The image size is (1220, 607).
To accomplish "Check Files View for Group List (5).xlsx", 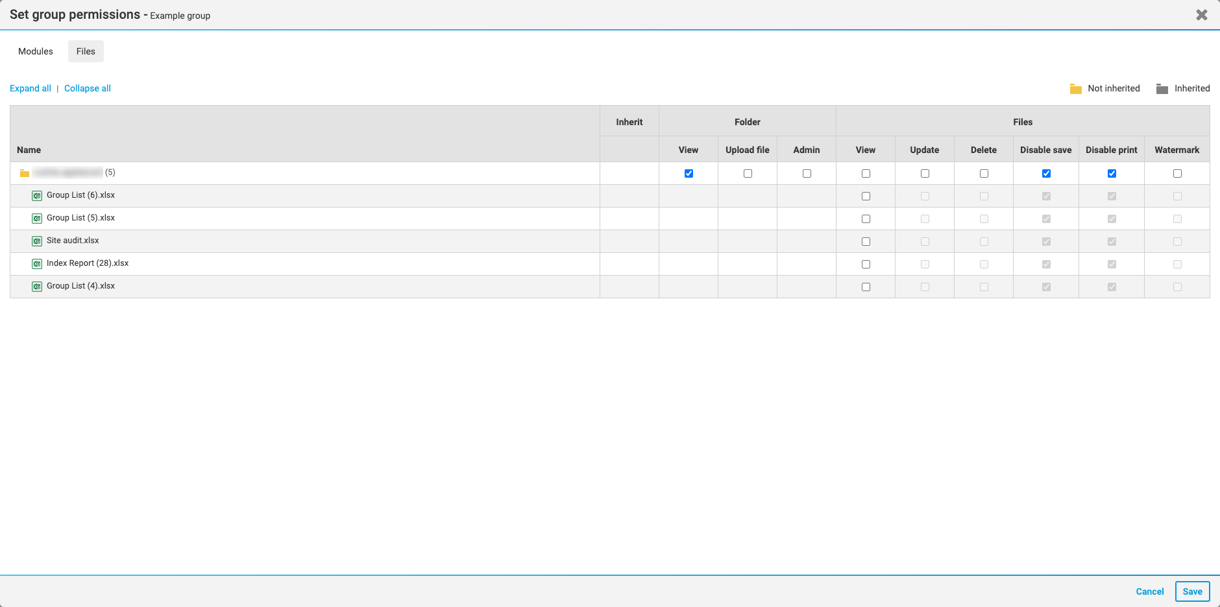I will (866, 219).
